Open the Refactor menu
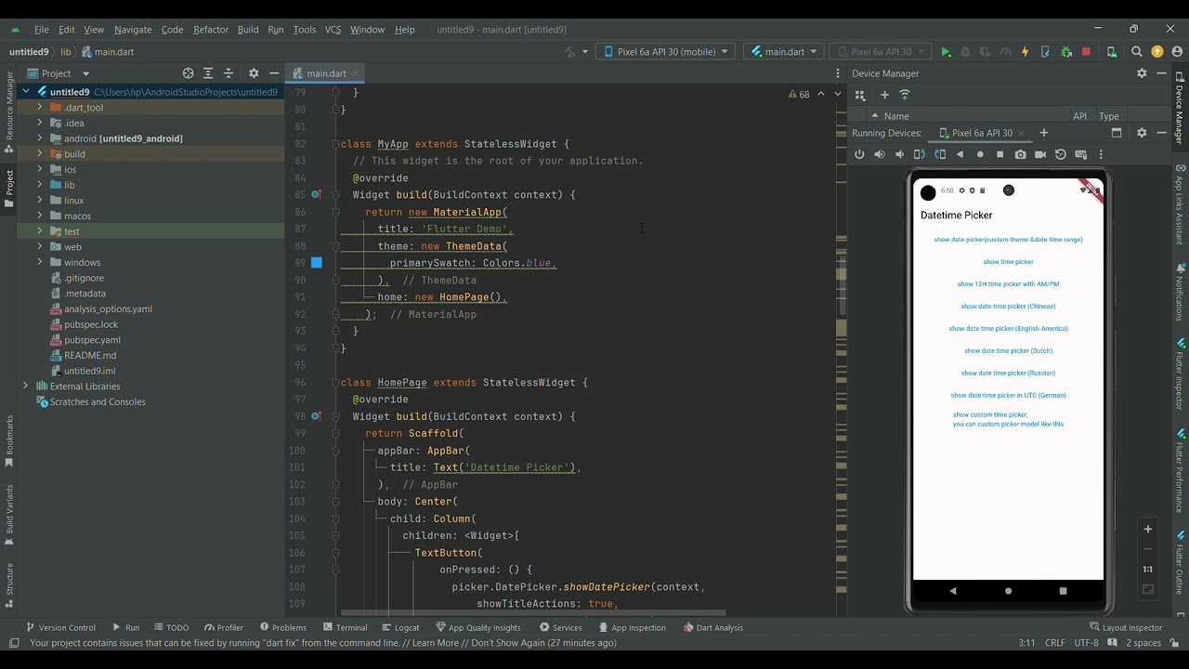This screenshot has height=669, width=1189. click(211, 30)
